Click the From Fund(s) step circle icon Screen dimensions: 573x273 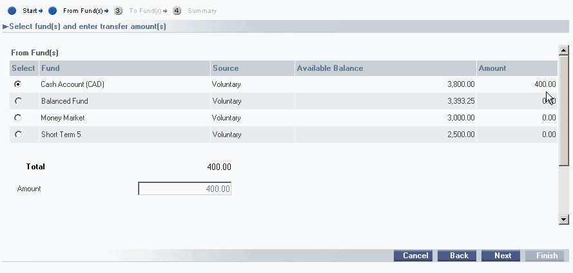(x=53, y=11)
